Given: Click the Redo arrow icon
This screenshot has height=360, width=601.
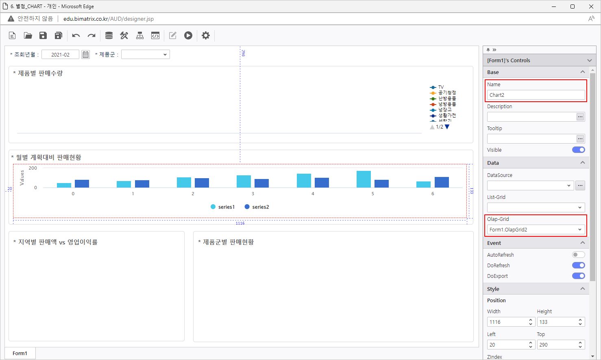Looking at the screenshot, I should [x=91, y=36].
